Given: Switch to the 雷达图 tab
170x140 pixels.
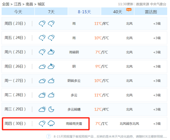Looking at the screenshot, I should point(151,11).
